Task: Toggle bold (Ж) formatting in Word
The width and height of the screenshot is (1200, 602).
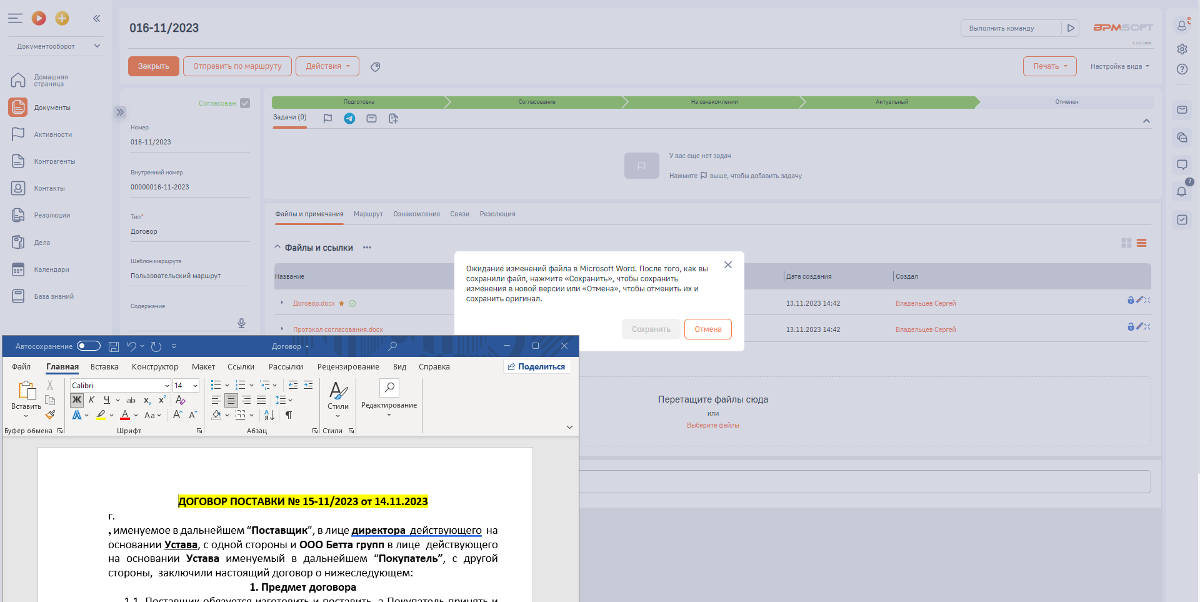Action: [x=77, y=400]
